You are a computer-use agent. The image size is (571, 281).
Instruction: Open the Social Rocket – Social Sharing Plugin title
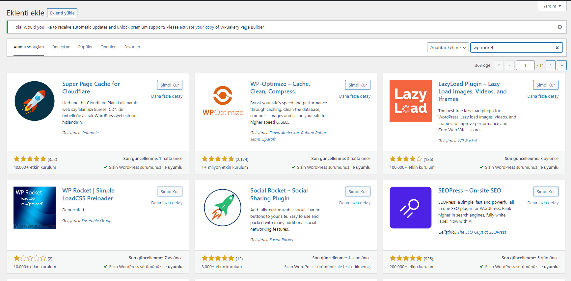279,194
